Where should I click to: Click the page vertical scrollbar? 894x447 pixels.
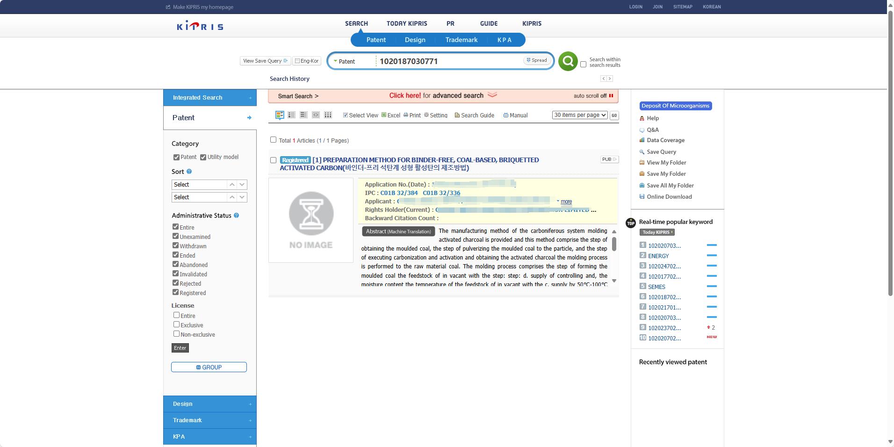click(890, 152)
